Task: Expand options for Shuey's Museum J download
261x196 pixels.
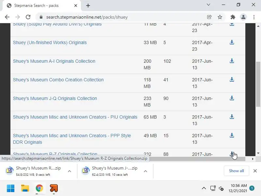Action: point(146,171)
